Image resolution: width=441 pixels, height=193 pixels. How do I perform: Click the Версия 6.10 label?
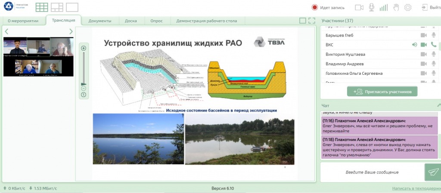223,188
